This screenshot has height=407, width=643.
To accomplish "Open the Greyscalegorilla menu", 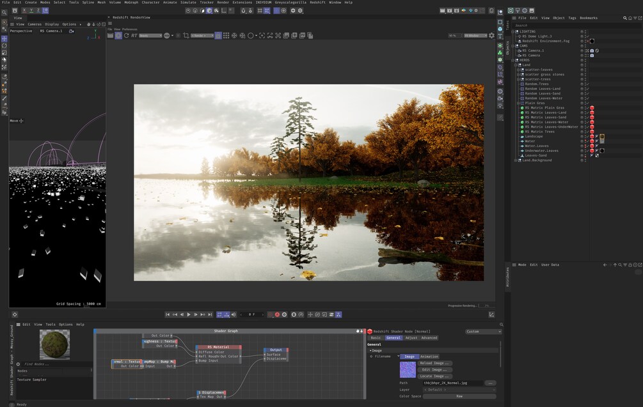I will 290,3.
